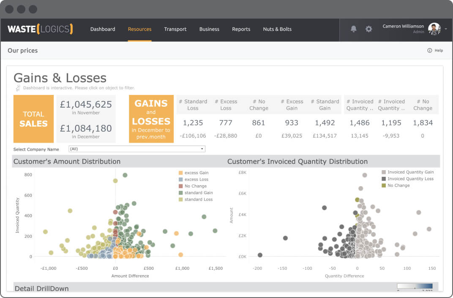Click Cameron Williamson's profile avatar
Viewport: 453px width, 298px height.
coord(434,29)
